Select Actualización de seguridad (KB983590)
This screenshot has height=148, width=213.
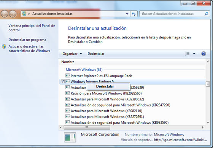(119, 123)
